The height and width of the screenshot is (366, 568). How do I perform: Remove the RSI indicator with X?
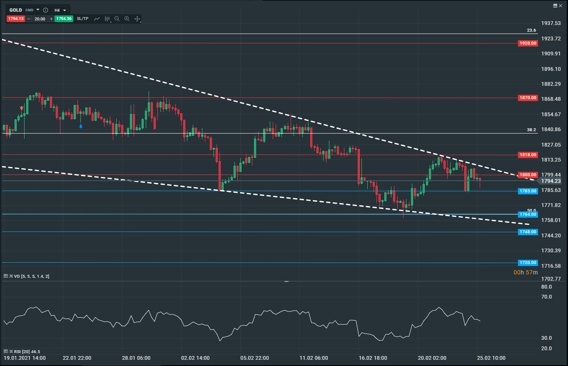pyautogui.click(x=10, y=351)
